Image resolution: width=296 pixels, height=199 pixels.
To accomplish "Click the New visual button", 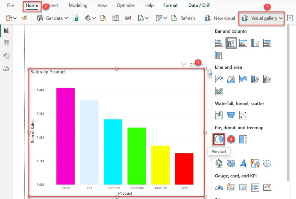I will [220, 18].
